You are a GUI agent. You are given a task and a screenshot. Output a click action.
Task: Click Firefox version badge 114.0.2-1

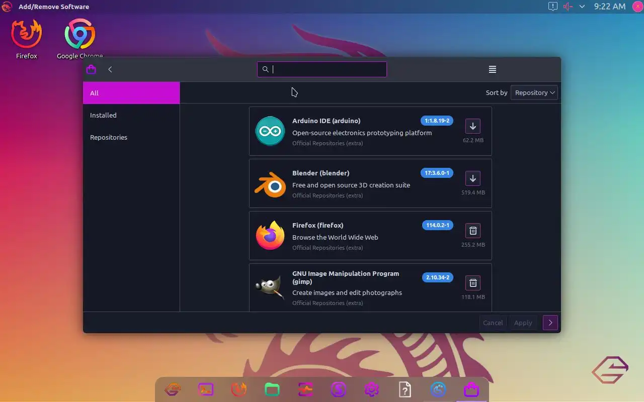coord(438,225)
